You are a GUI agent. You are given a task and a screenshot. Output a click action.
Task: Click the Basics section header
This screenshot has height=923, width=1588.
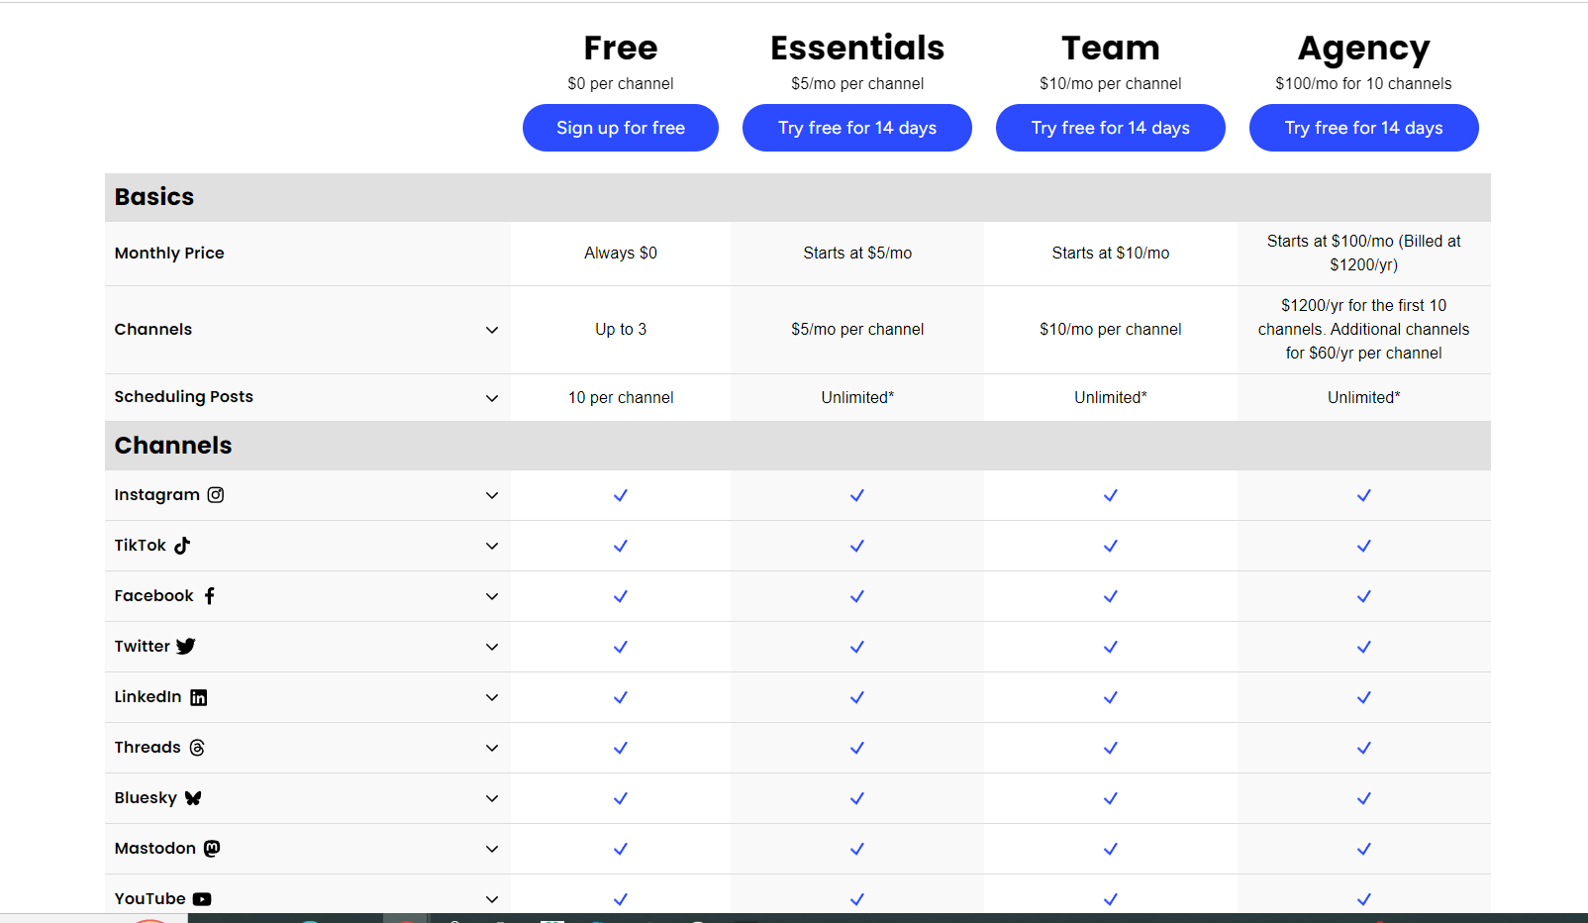tap(798, 197)
